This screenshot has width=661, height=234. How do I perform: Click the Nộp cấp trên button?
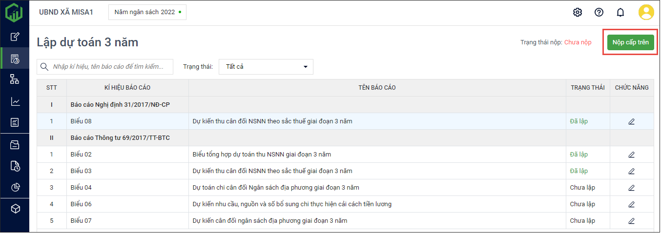(630, 42)
